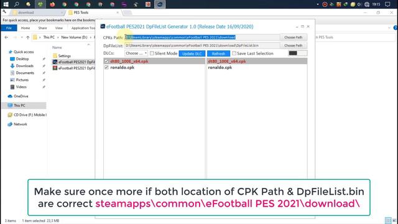Image resolution: width=398 pixels, height=224 pixels.
Task: Select the second eFootball PES2021 DpFi file
Action: click(x=73, y=68)
